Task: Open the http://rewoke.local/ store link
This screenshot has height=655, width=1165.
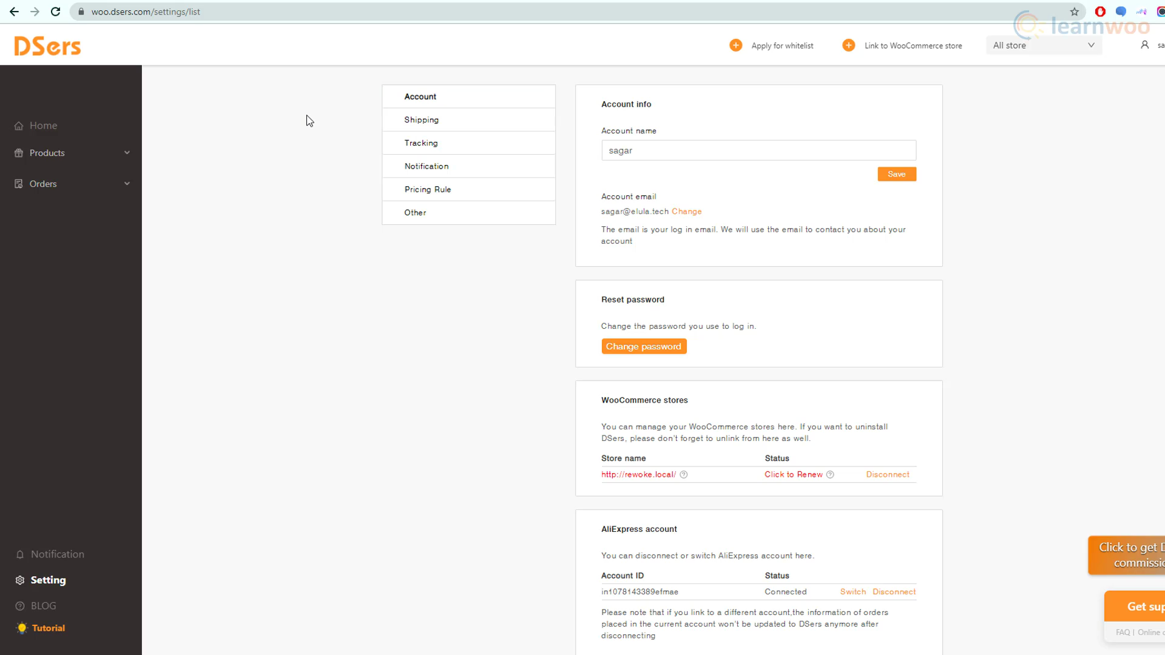Action: [638, 475]
